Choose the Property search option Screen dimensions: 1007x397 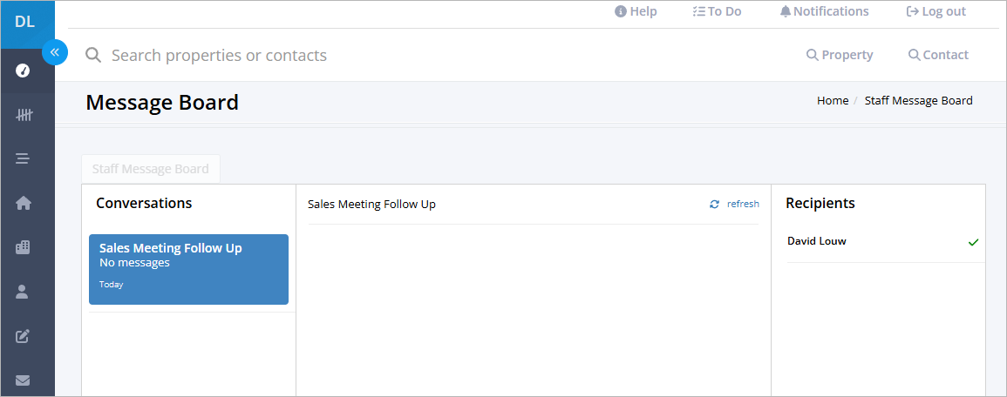(840, 55)
